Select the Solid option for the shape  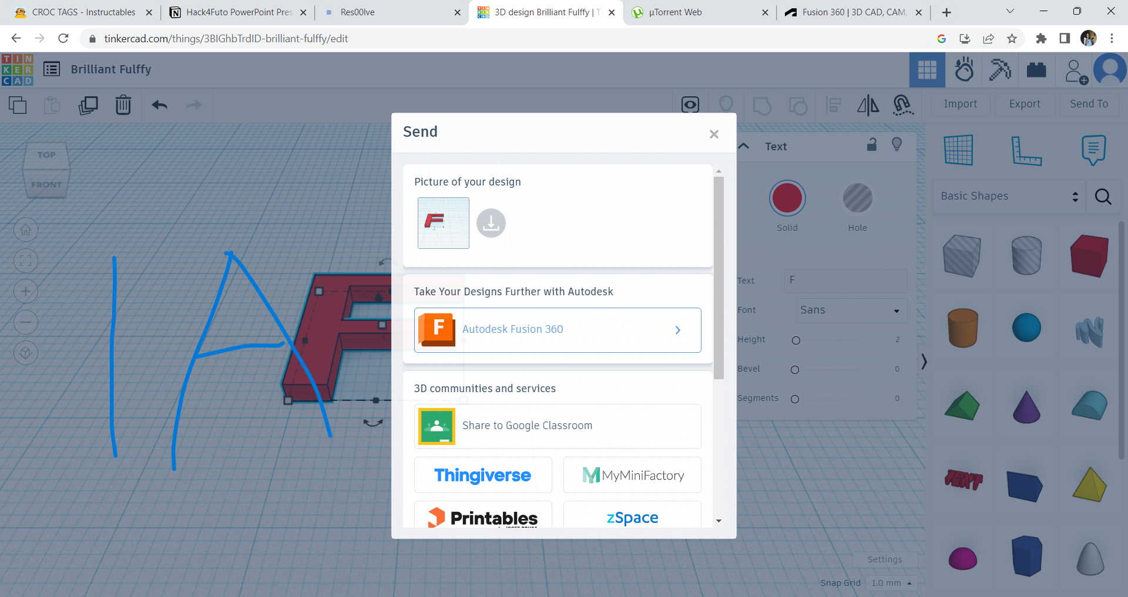point(787,198)
